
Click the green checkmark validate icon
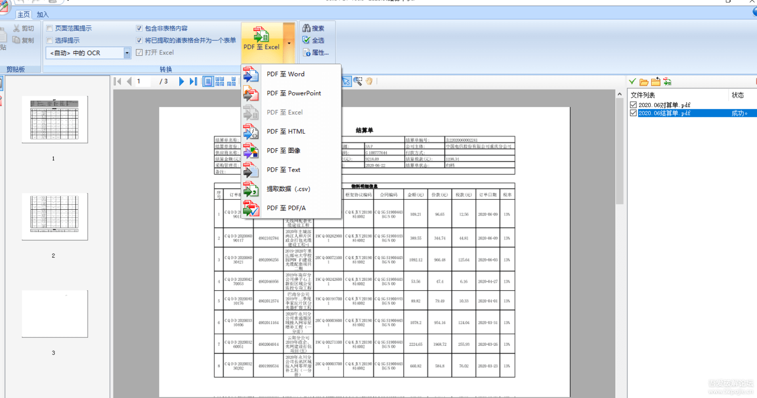pos(633,81)
